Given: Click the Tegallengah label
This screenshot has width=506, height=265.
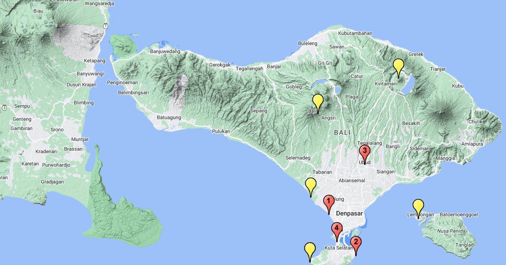Looking at the screenshot, I should coord(249,69).
